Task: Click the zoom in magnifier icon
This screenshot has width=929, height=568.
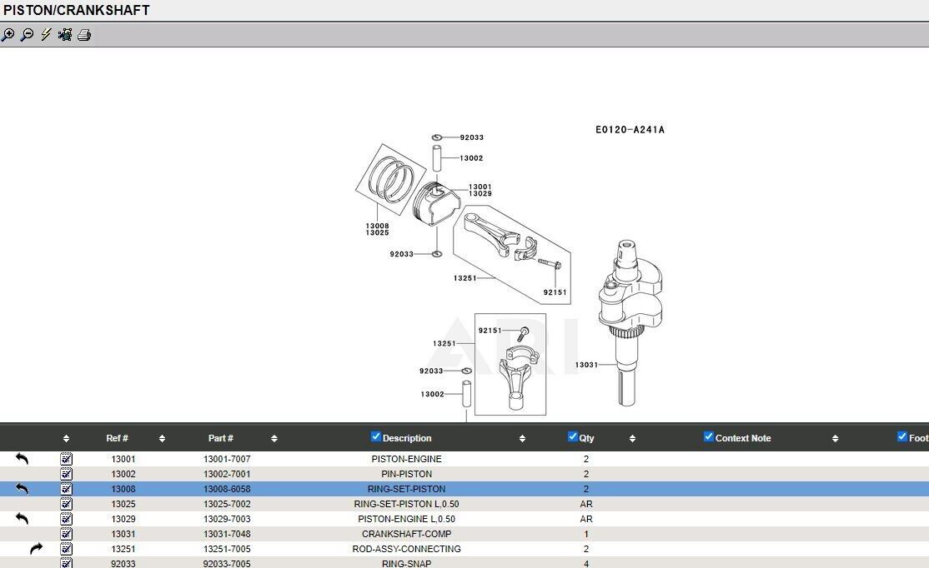Action: [x=8, y=35]
